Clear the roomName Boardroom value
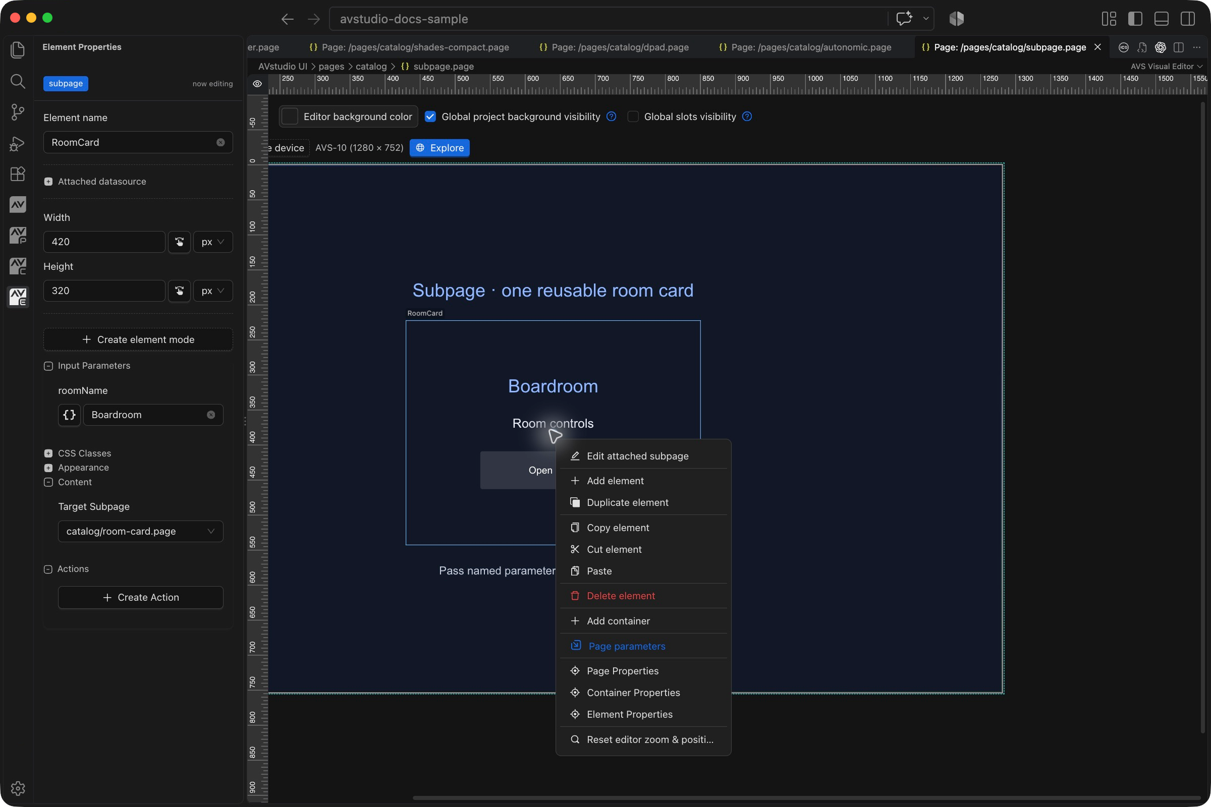Viewport: 1211px width, 807px height. tap(211, 415)
